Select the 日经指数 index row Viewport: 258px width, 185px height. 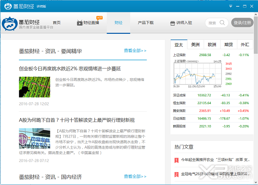point(211,119)
